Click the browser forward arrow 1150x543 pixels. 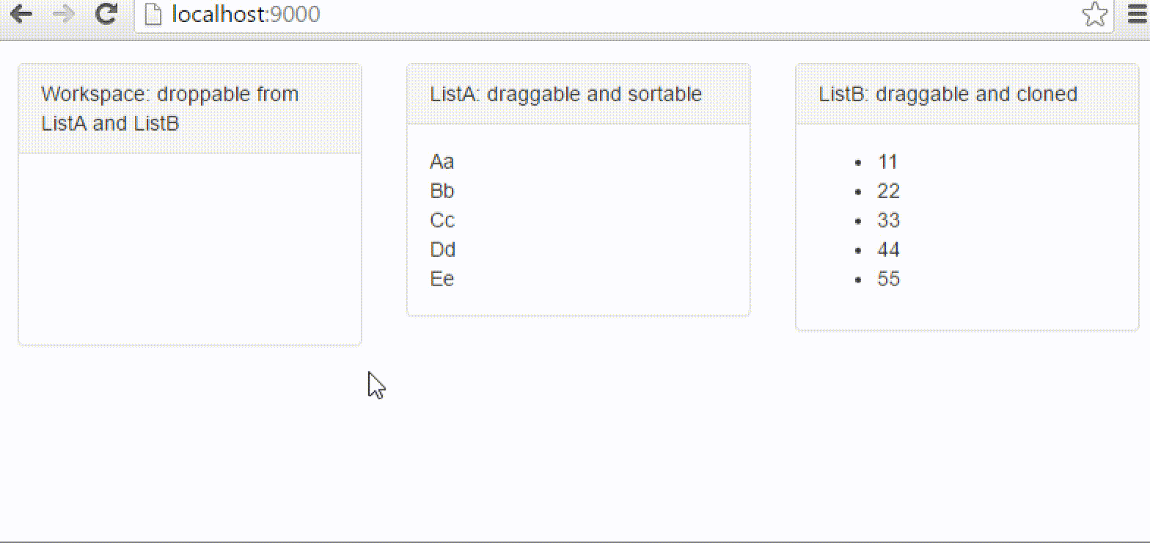tap(65, 14)
